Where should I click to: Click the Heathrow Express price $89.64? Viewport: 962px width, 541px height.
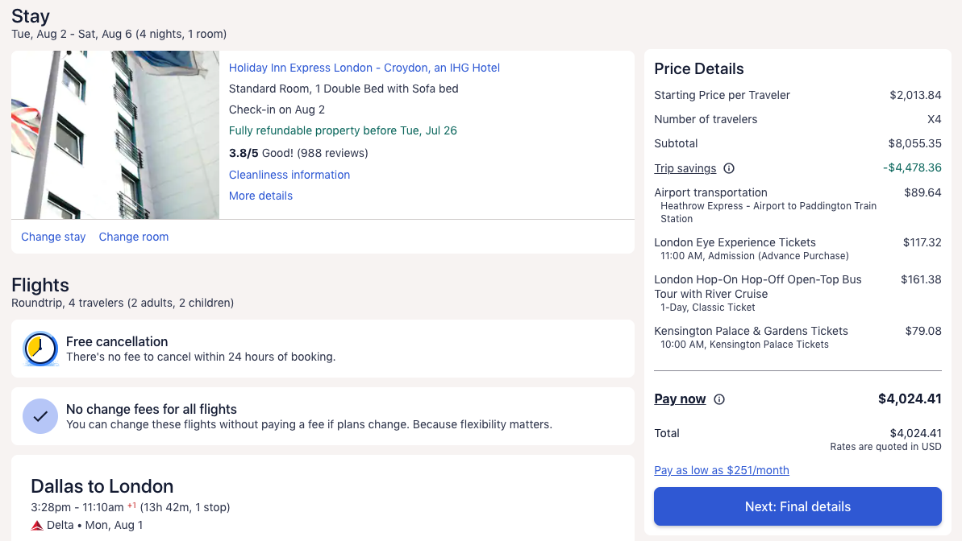tap(922, 192)
